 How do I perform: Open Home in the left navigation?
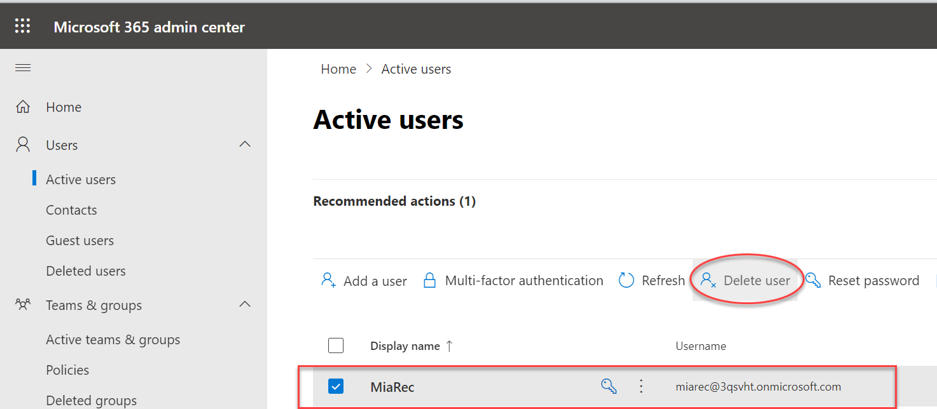pyautogui.click(x=64, y=107)
